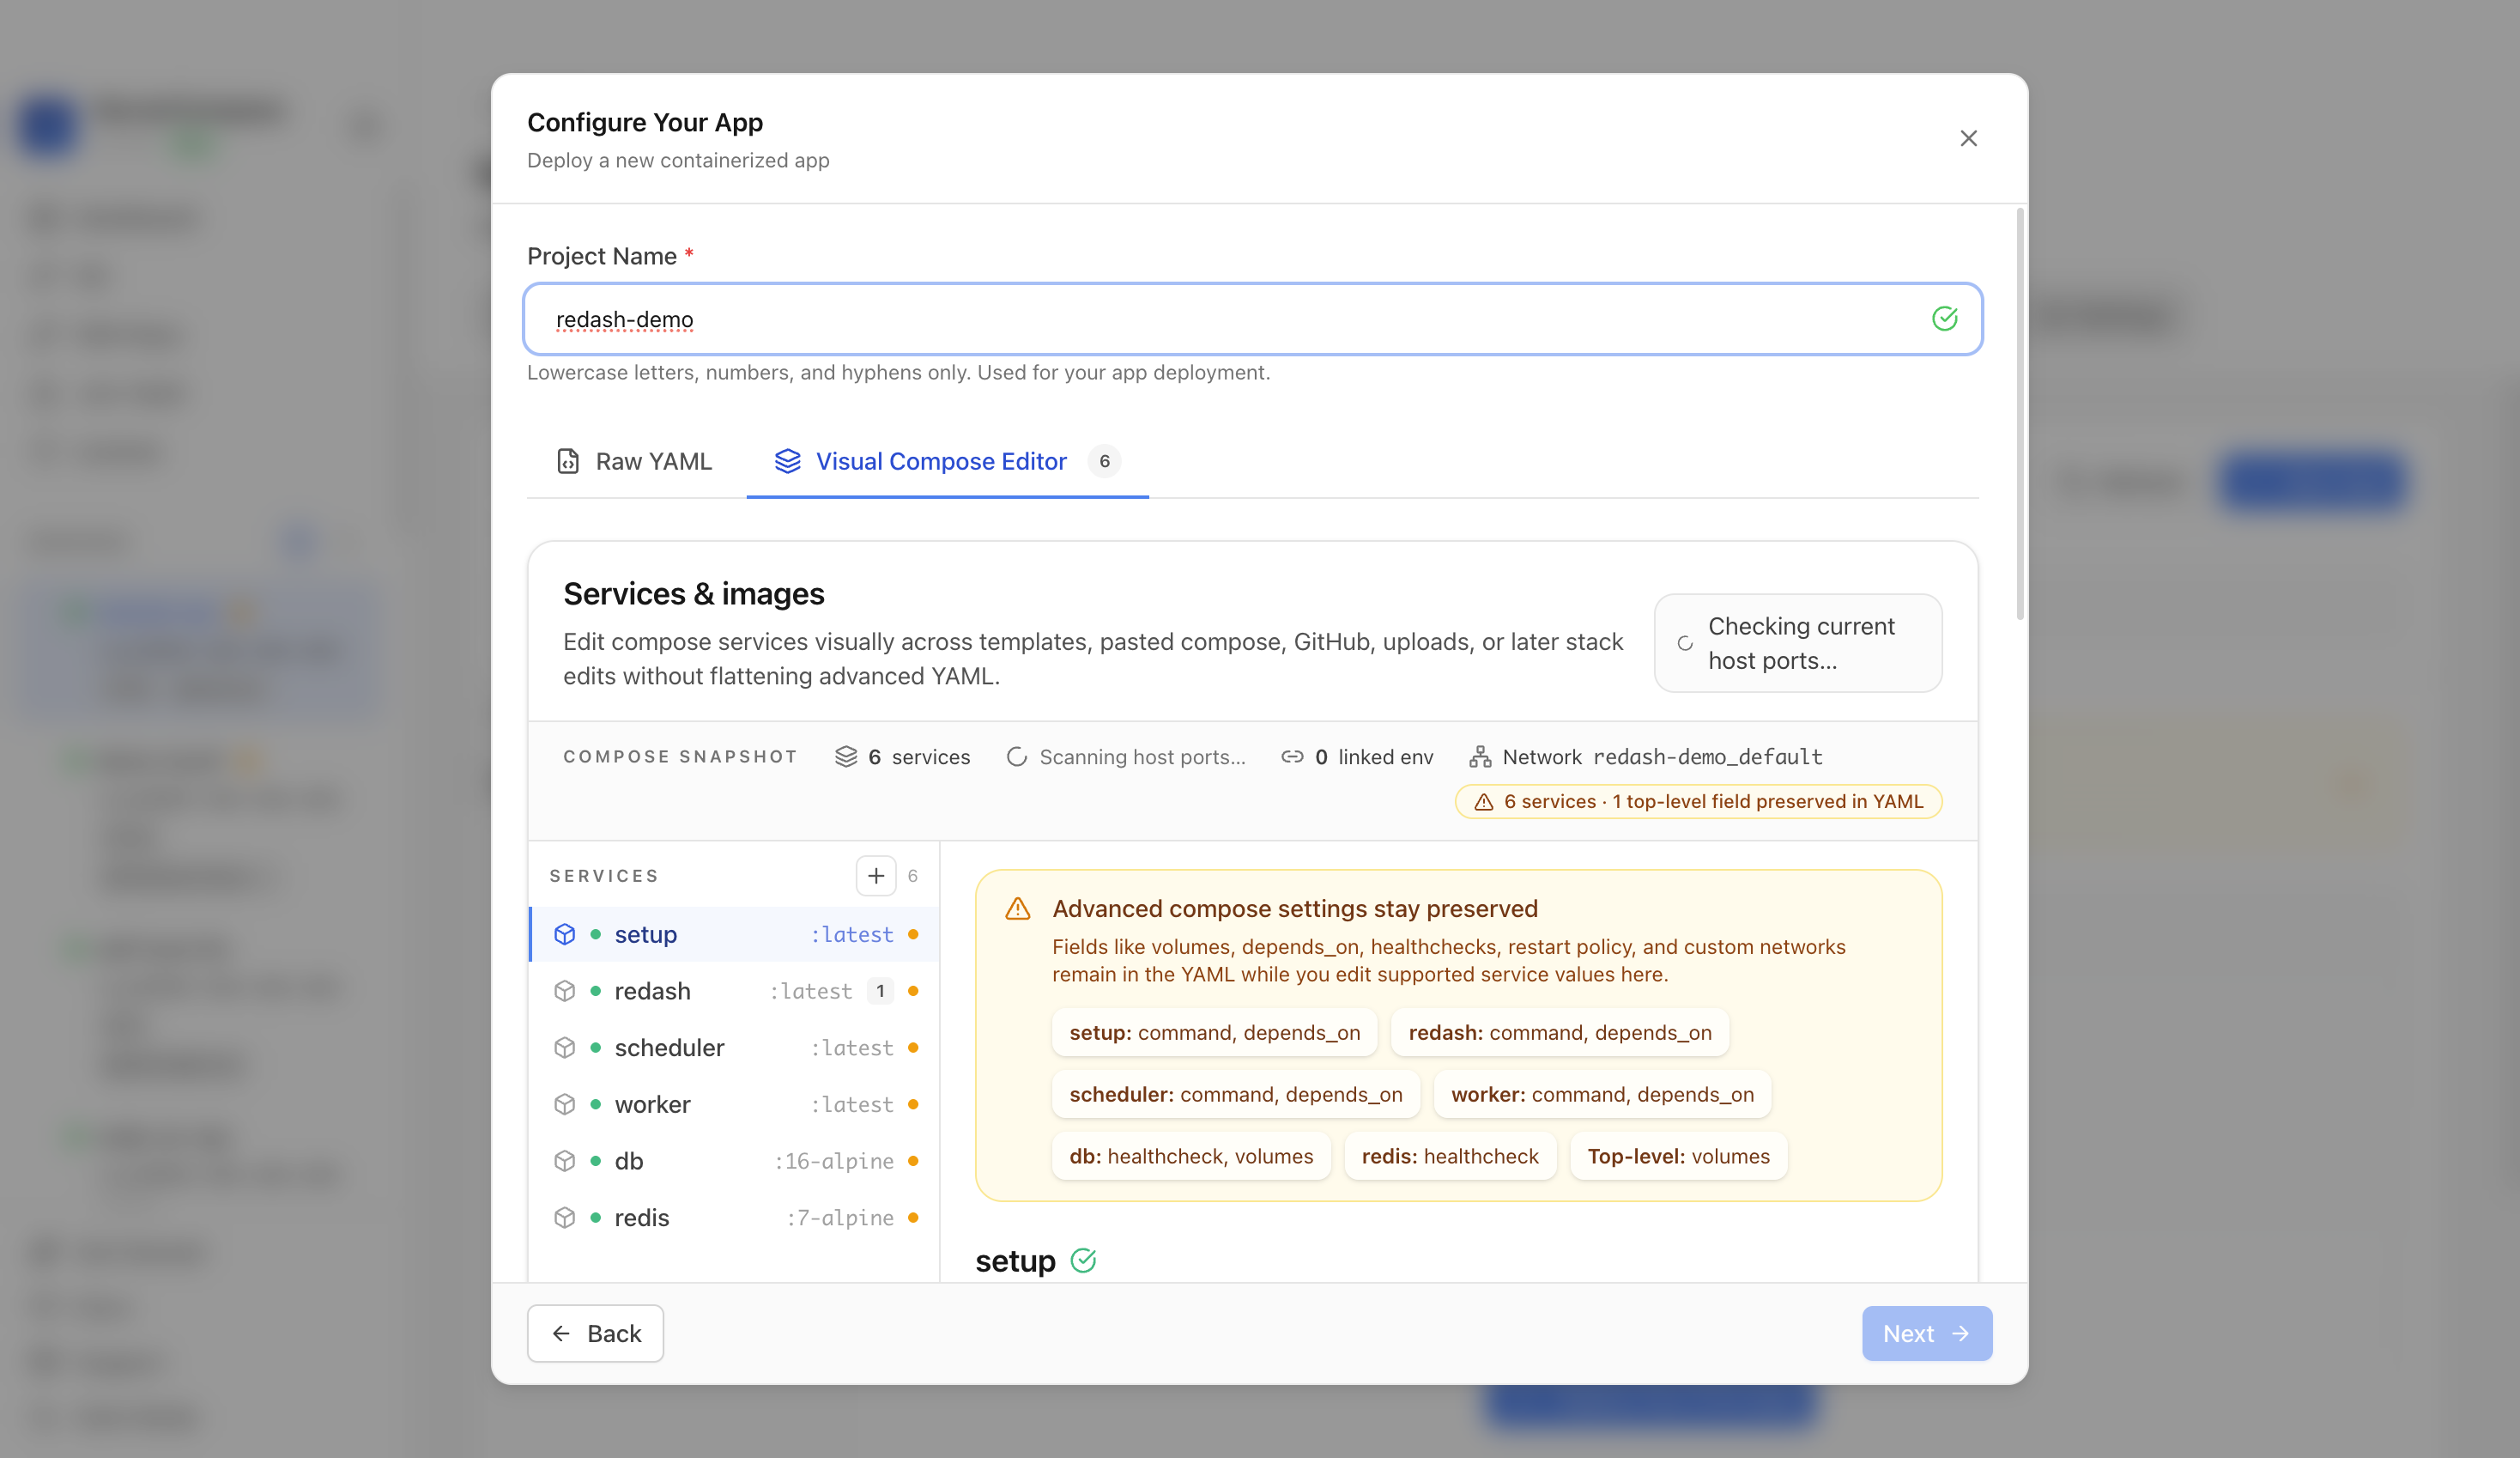Click the 'redis: healthcheck' chip

click(1450, 1157)
